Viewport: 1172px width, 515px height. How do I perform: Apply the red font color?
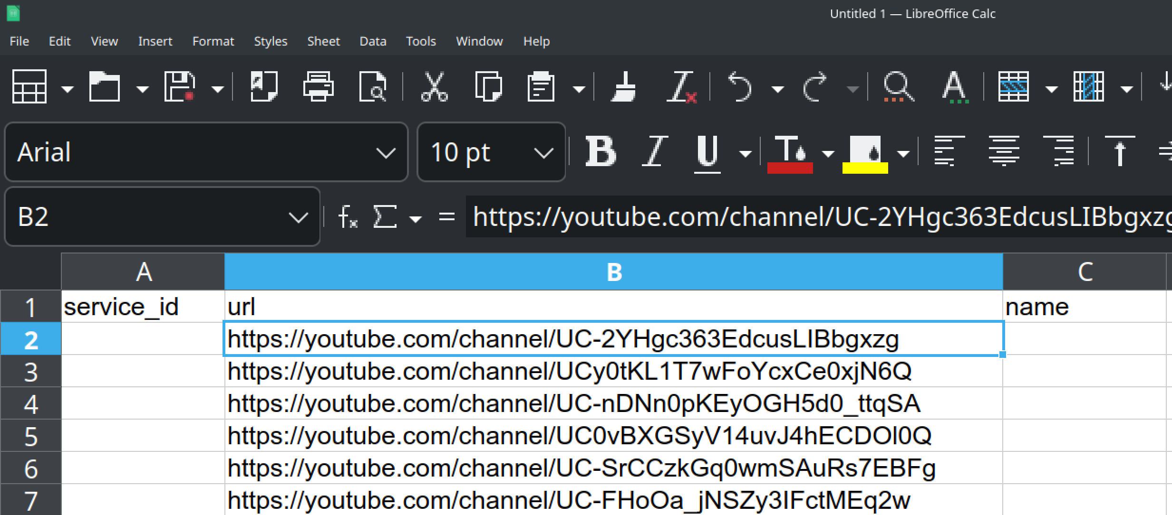click(x=790, y=154)
